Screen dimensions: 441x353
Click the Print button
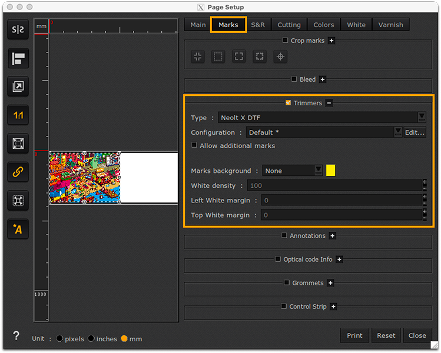(x=354, y=335)
